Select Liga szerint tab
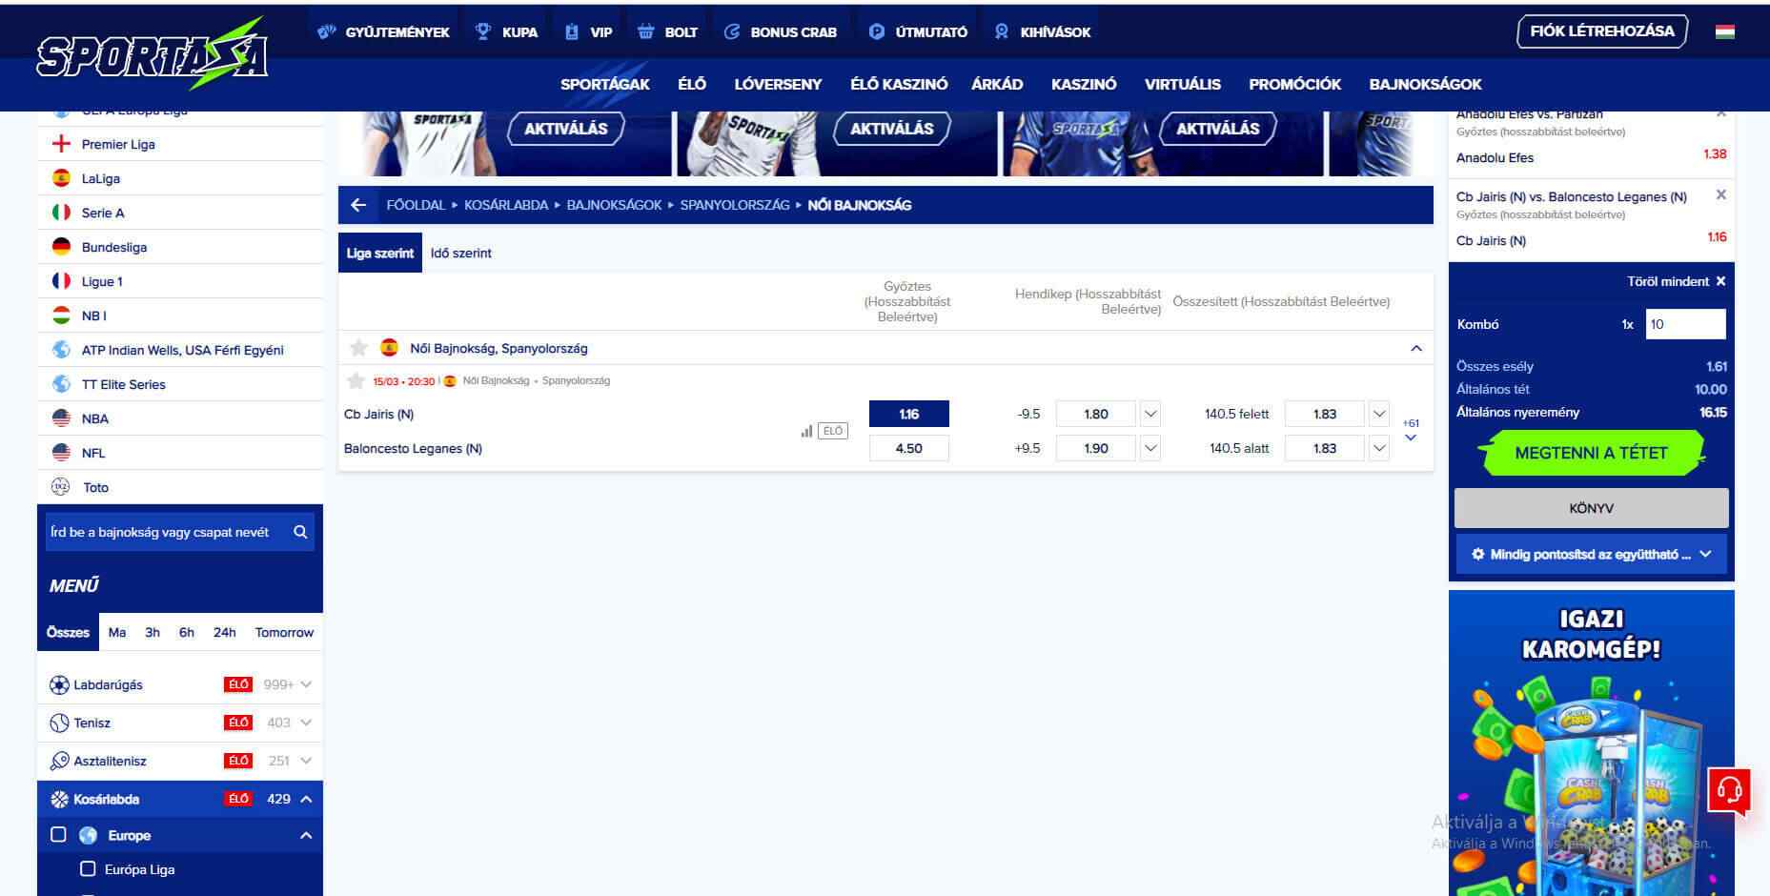 pyautogui.click(x=380, y=253)
